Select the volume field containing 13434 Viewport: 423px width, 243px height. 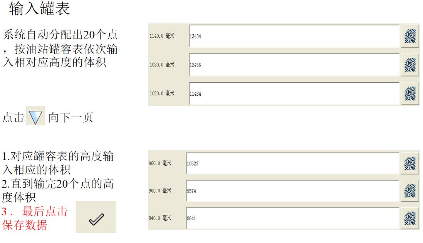294,36
